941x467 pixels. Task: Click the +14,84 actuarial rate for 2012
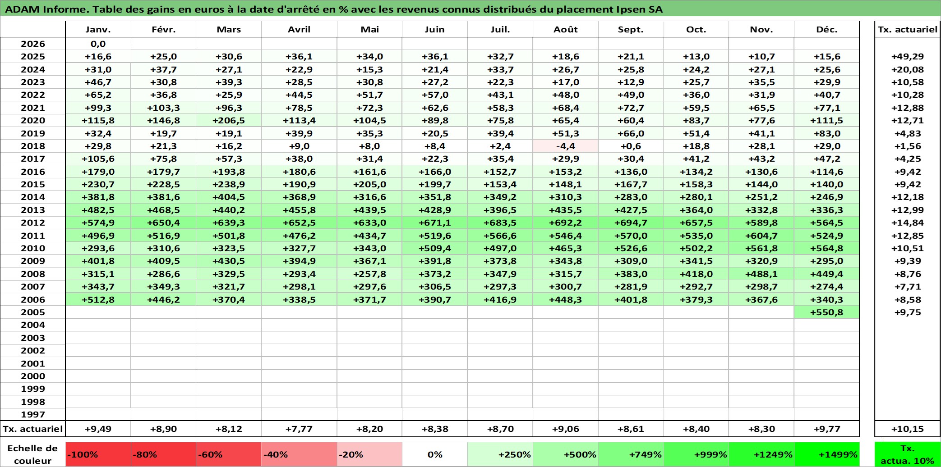click(x=907, y=222)
